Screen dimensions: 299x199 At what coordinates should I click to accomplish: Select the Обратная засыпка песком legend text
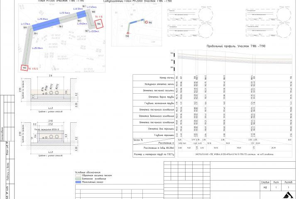97,176
